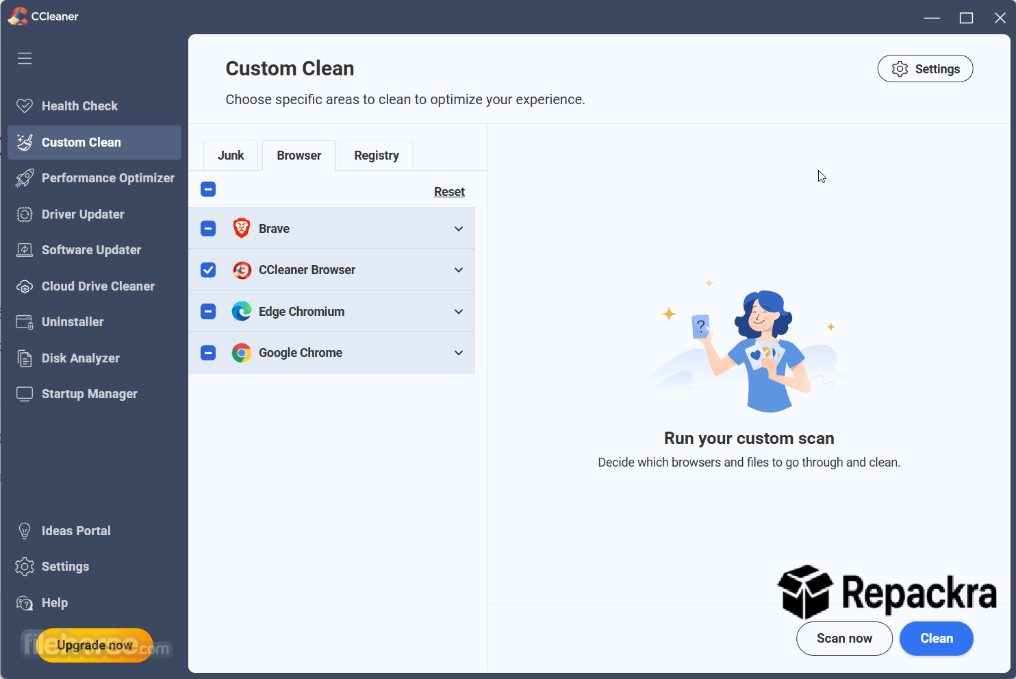Minimize the CCleaner window

(932, 18)
